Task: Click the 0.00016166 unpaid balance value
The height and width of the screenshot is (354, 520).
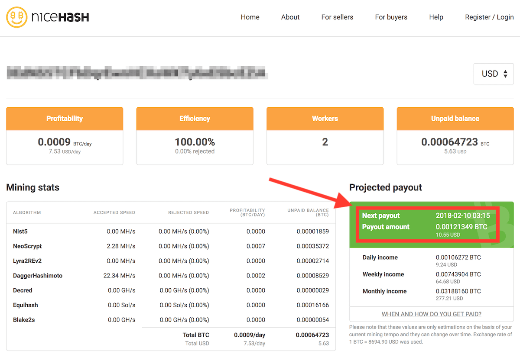Action: 313,305
